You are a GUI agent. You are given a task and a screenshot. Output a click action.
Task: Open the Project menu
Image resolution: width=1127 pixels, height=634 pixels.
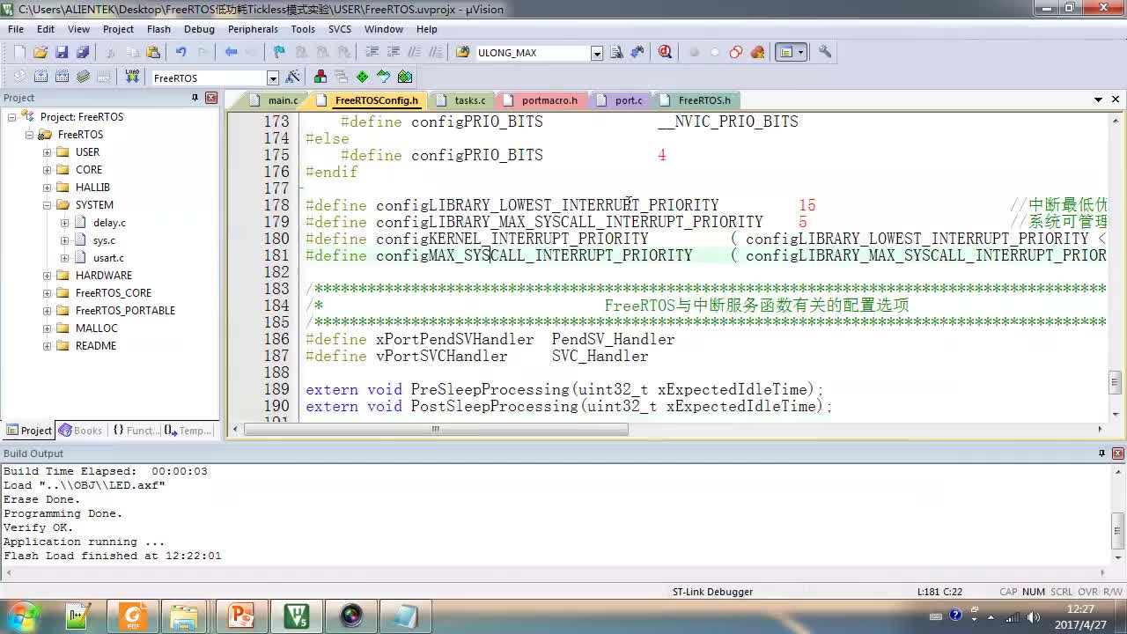(118, 29)
